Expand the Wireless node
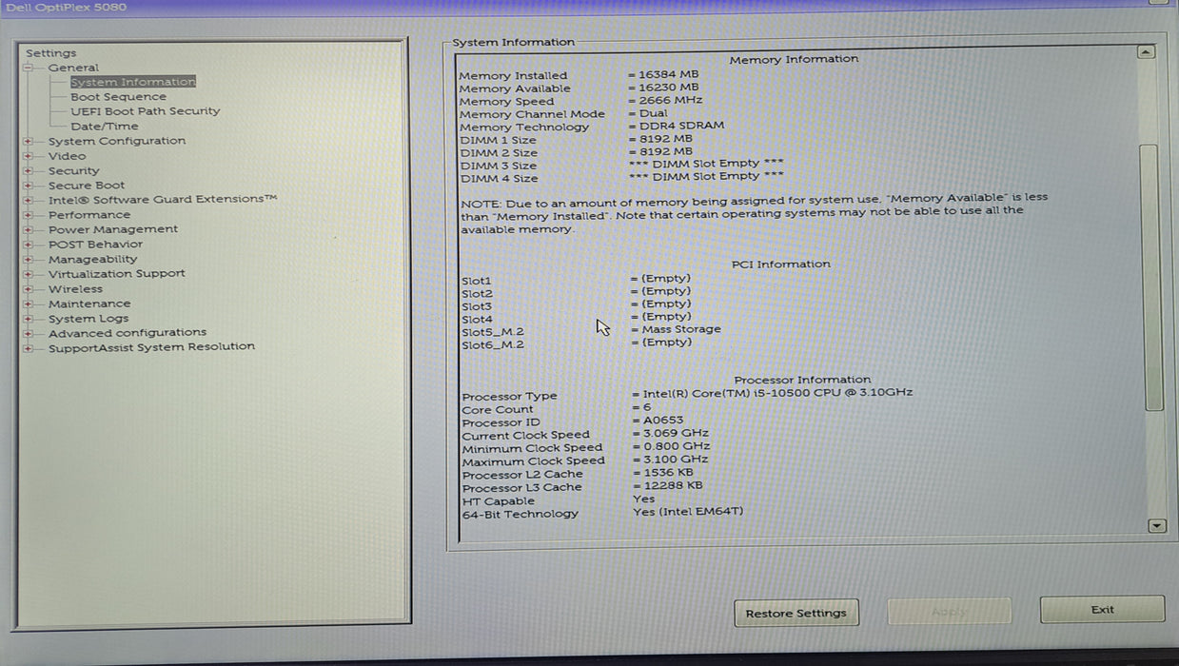Image resolution: width=1179 pixels, height=666 pixels. point(29,289)
